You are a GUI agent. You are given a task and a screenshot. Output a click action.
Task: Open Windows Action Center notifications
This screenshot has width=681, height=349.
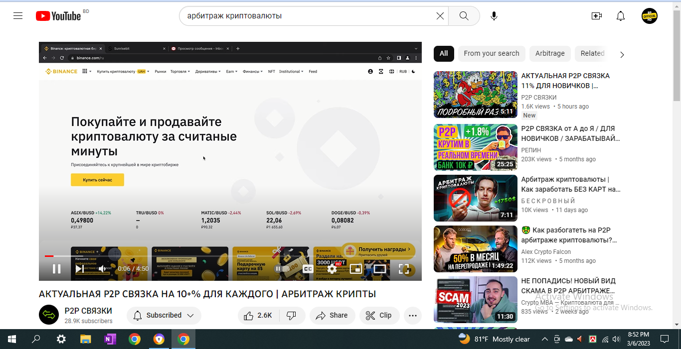coord(665,339)
